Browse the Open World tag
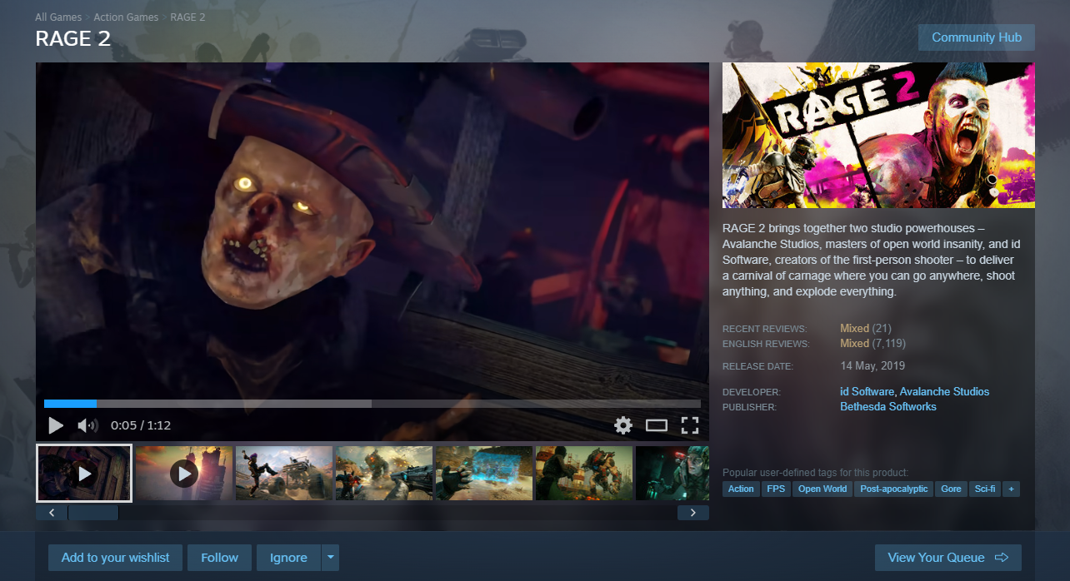Screen dimensions: 1070x581 pos(822,489)
